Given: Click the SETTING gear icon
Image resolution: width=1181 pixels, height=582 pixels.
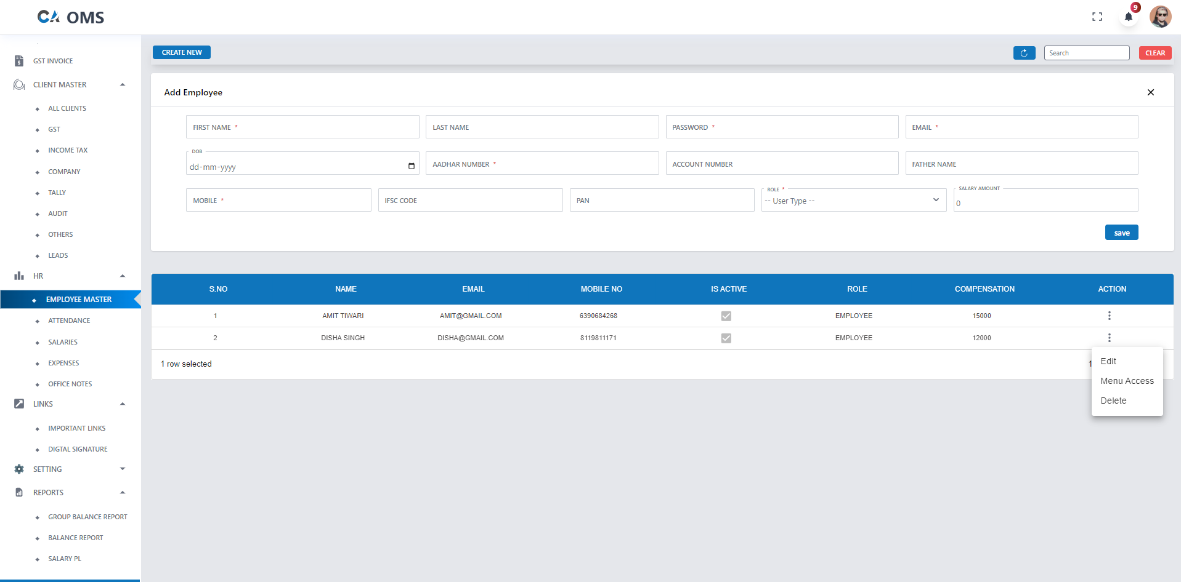Looking at the screenshot, I should [x=18, y=469].
